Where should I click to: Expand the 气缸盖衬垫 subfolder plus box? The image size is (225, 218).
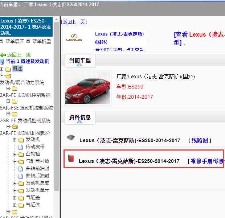click(15, 161)
